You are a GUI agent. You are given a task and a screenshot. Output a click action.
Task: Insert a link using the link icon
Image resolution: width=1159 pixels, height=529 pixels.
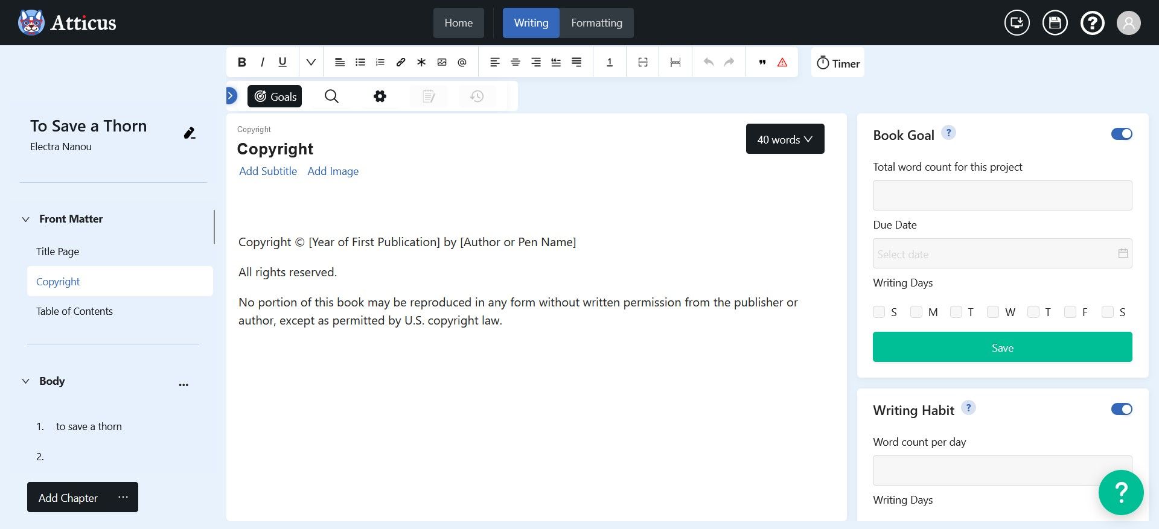pyautogui.click(x=401, y=62)
